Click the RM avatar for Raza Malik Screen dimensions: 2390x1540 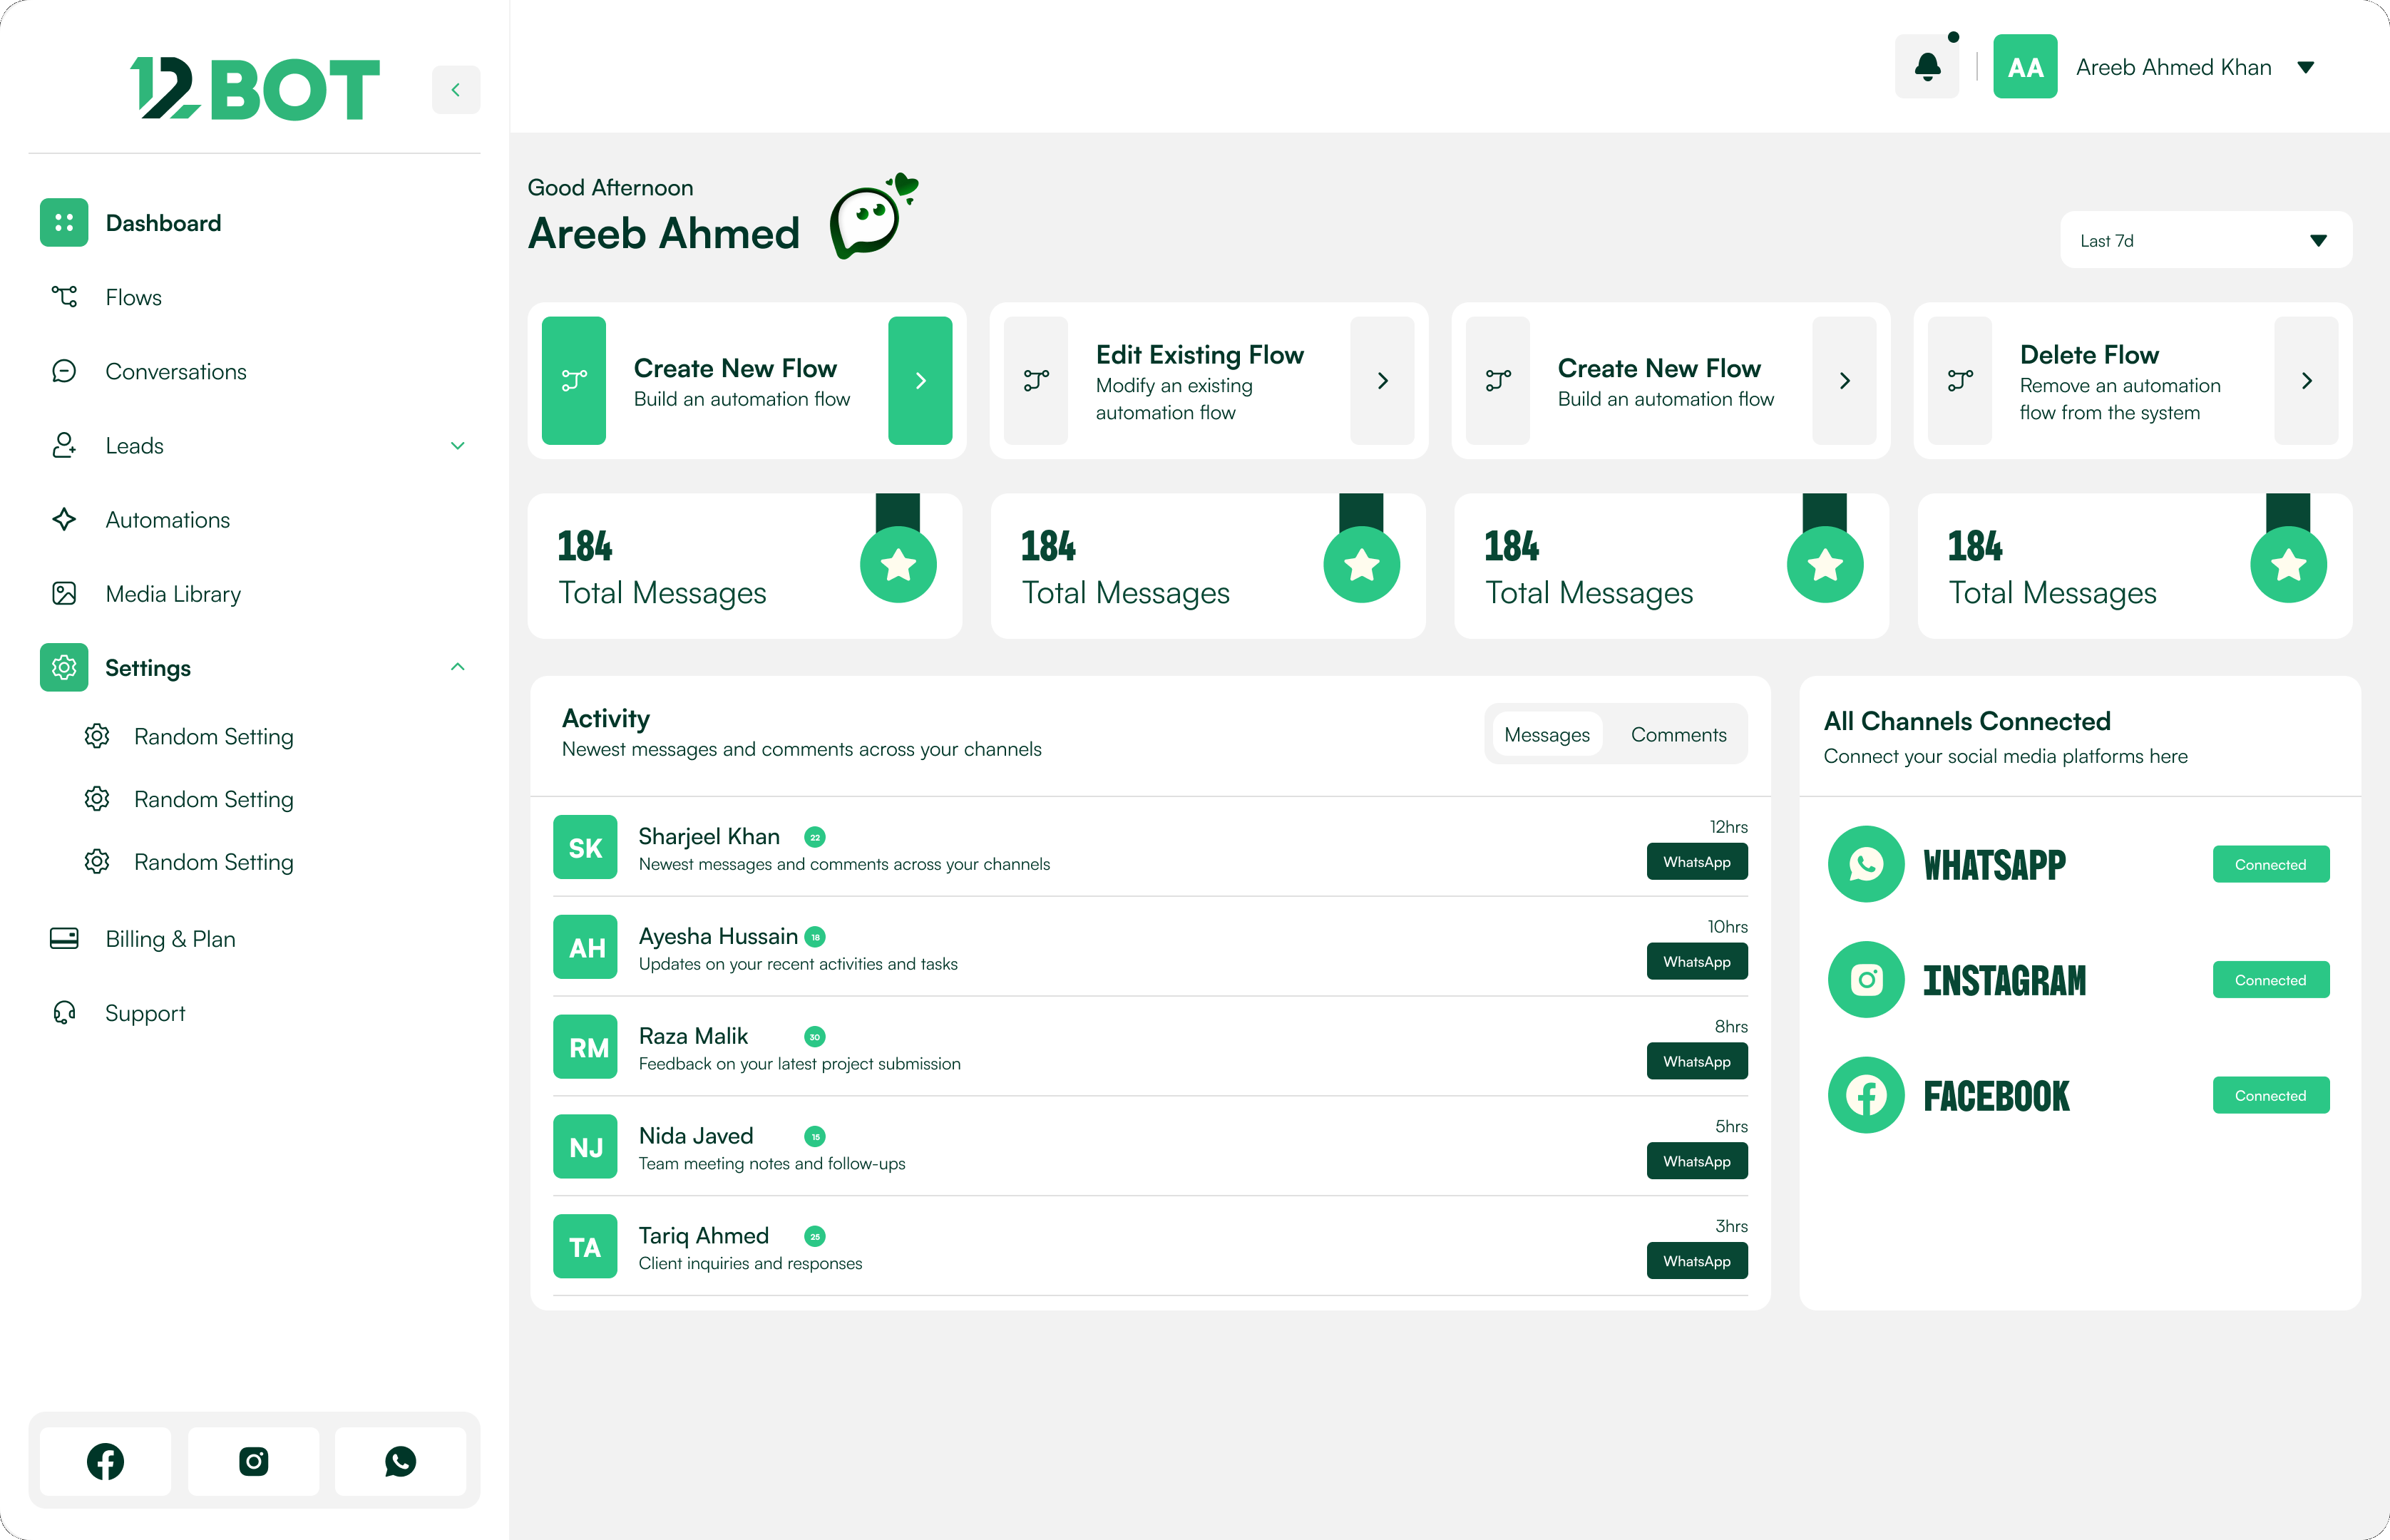(x=586, y=1047)
